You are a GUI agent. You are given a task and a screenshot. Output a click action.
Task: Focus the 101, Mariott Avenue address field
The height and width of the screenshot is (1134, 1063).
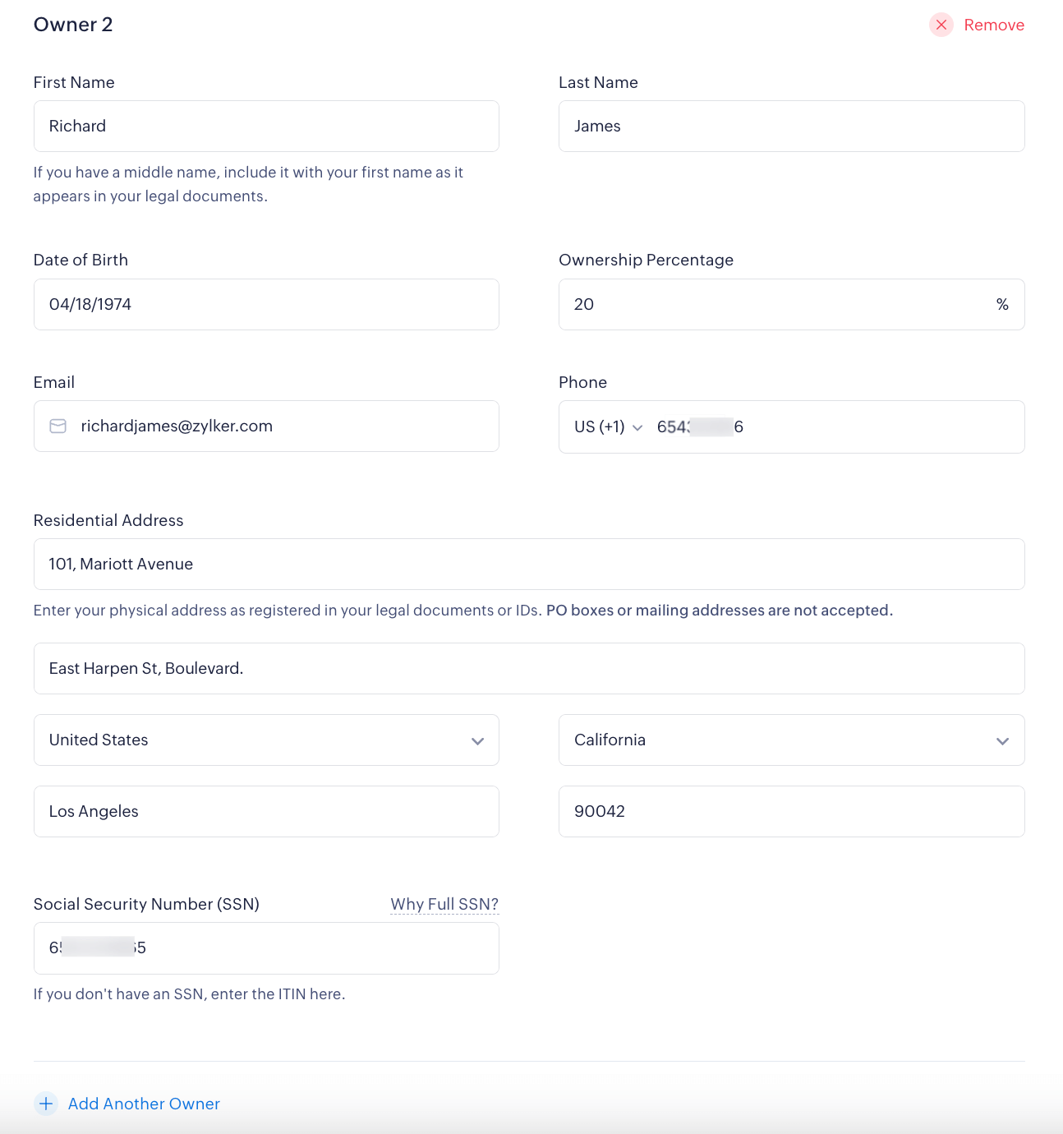529,564
